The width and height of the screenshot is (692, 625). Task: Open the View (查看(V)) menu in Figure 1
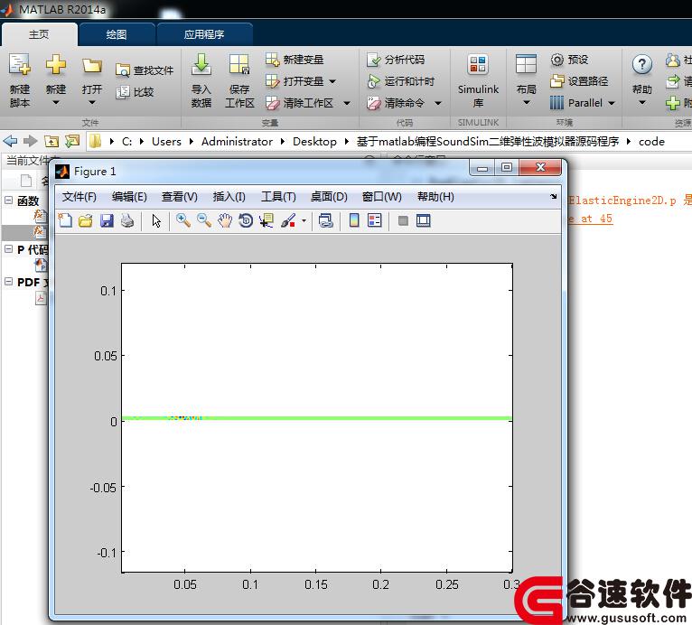[x=179, y=197]
